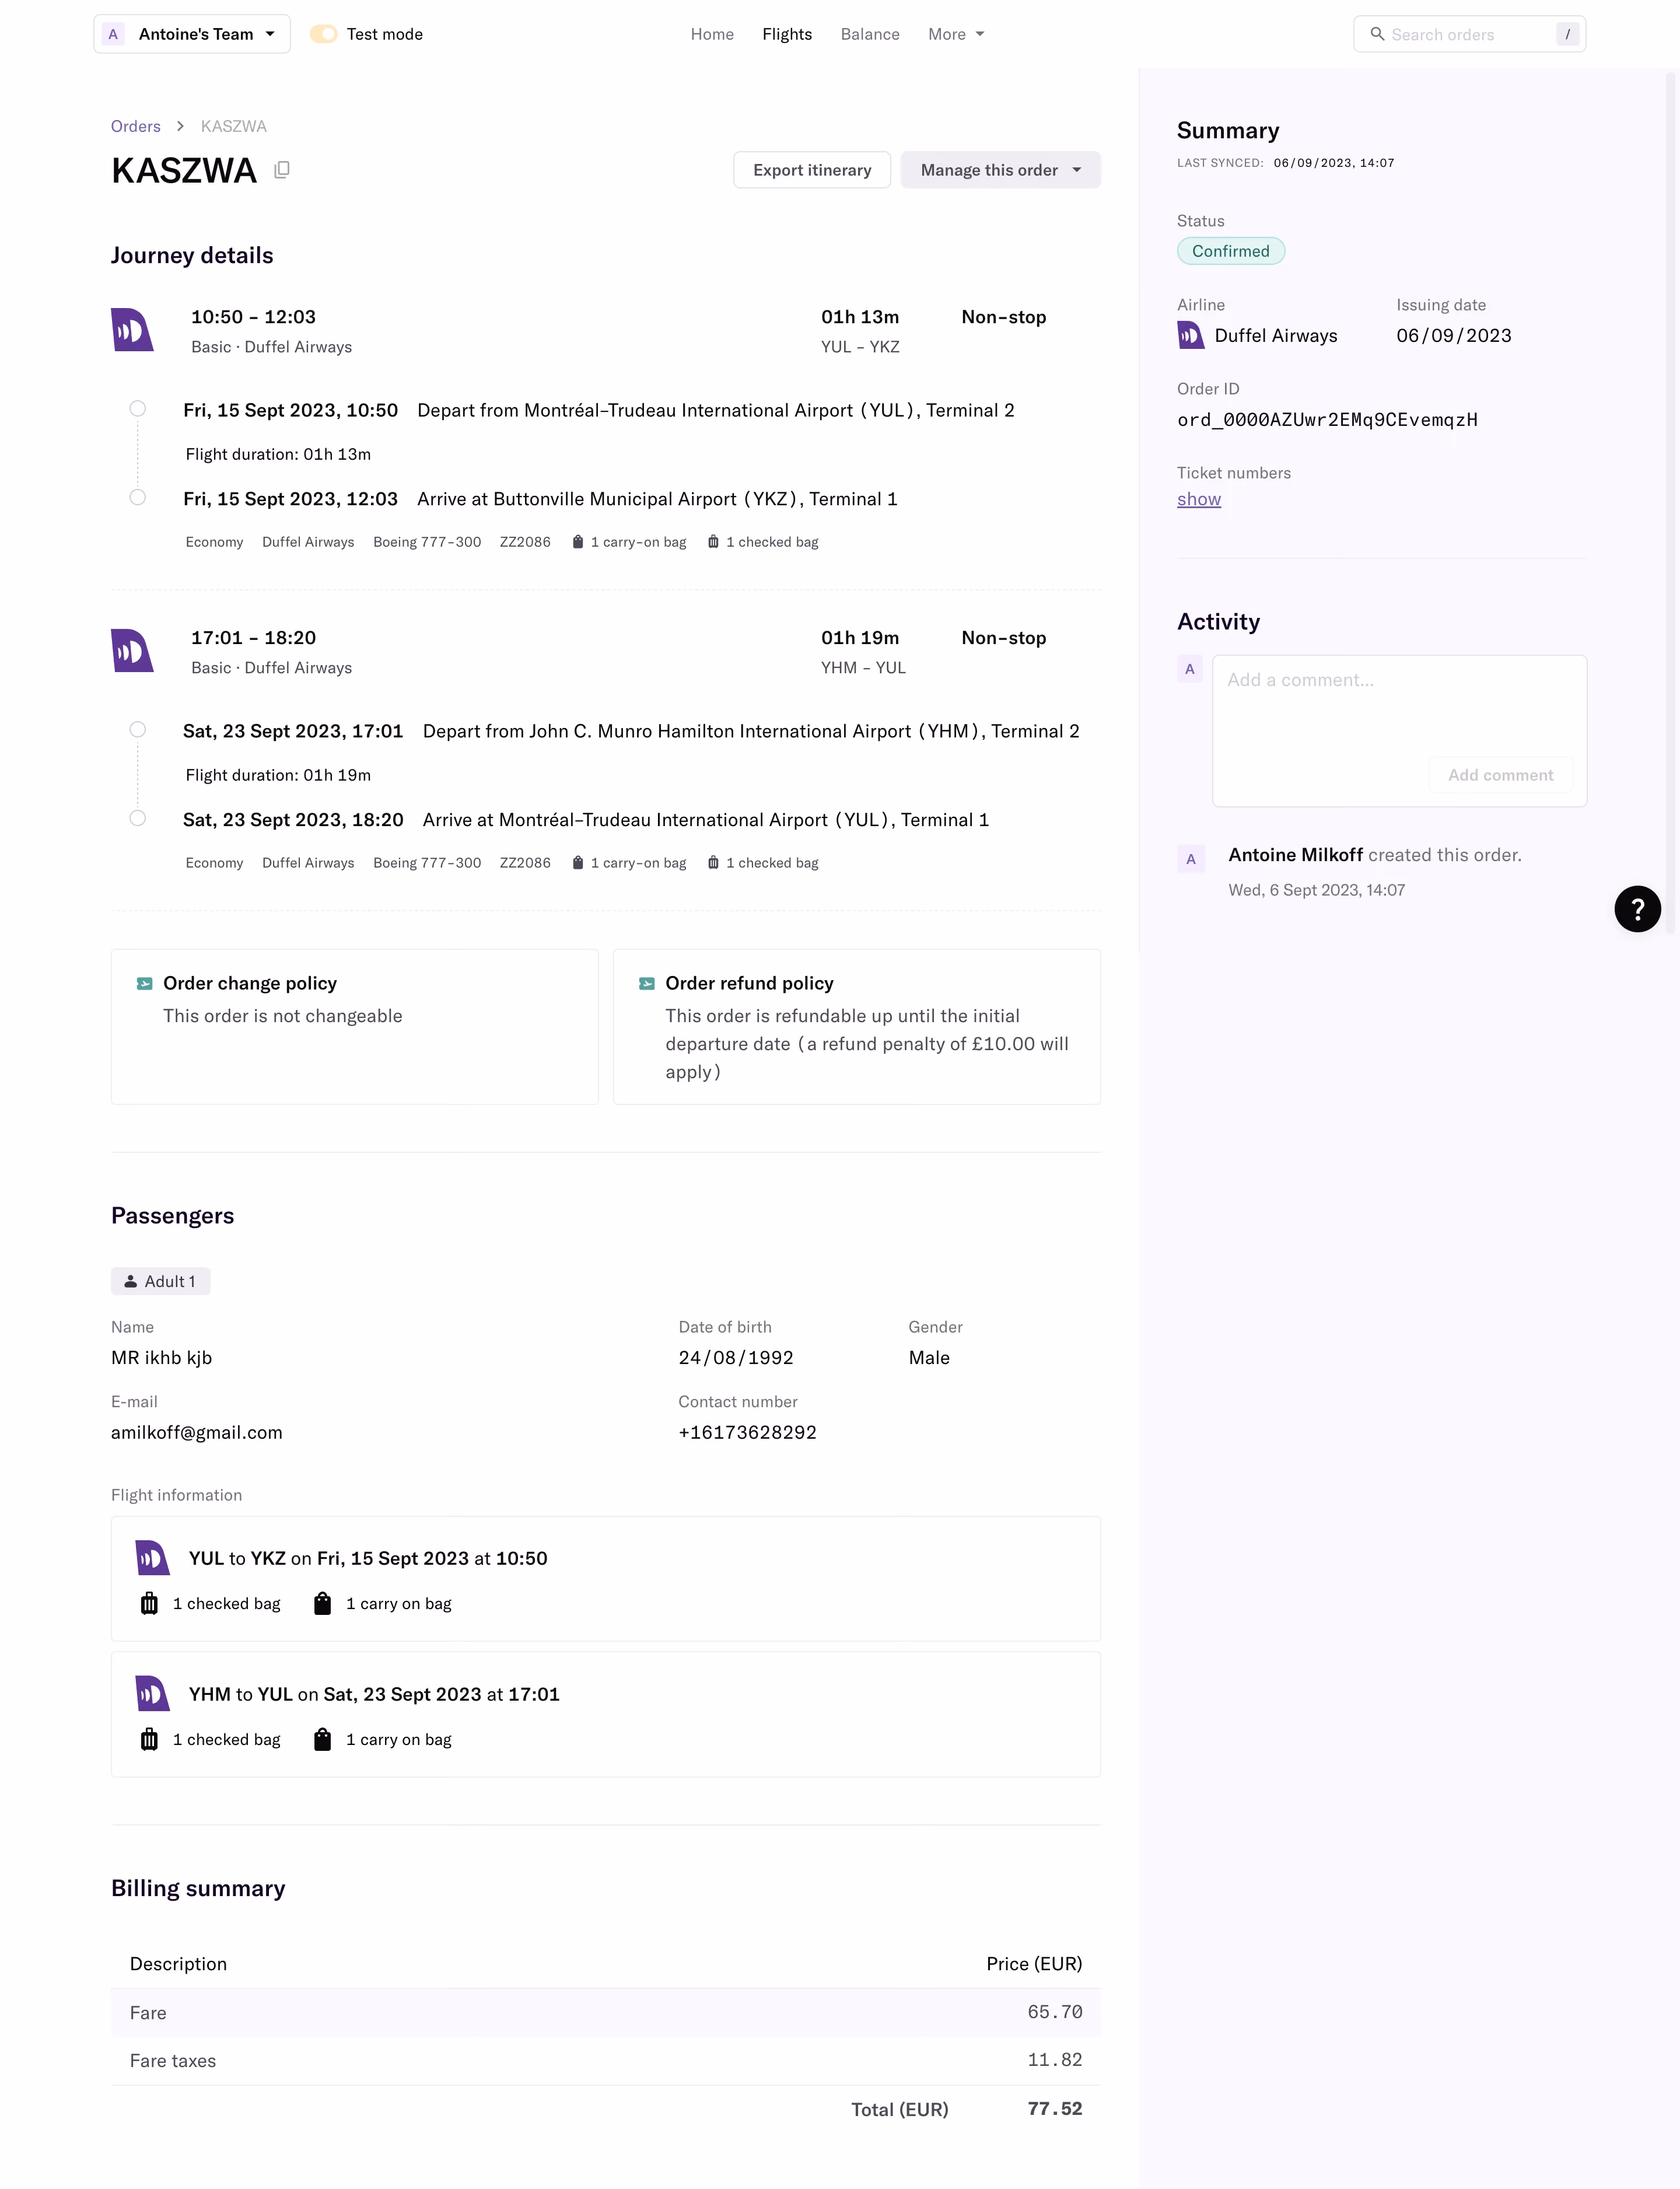Click the airline logo of the 17:01 flight
Screen dimensions: 1680x2189
(x=132, y=651)
